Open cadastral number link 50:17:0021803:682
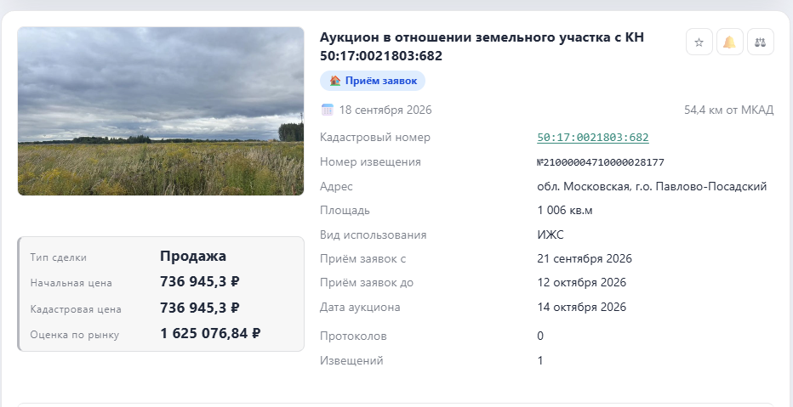 pos(593,138)
